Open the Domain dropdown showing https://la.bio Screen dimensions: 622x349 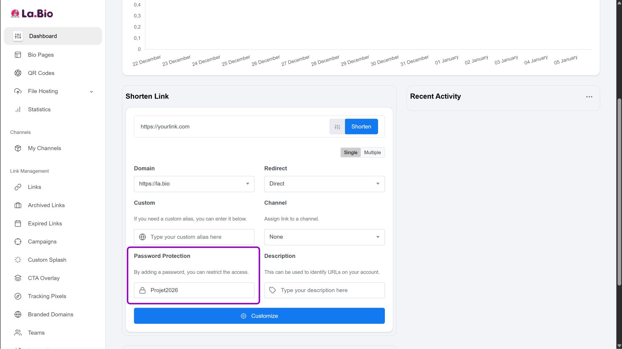194,184
